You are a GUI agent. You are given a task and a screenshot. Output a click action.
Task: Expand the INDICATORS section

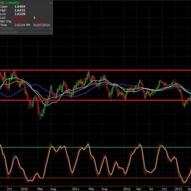(x=51, y=32)
